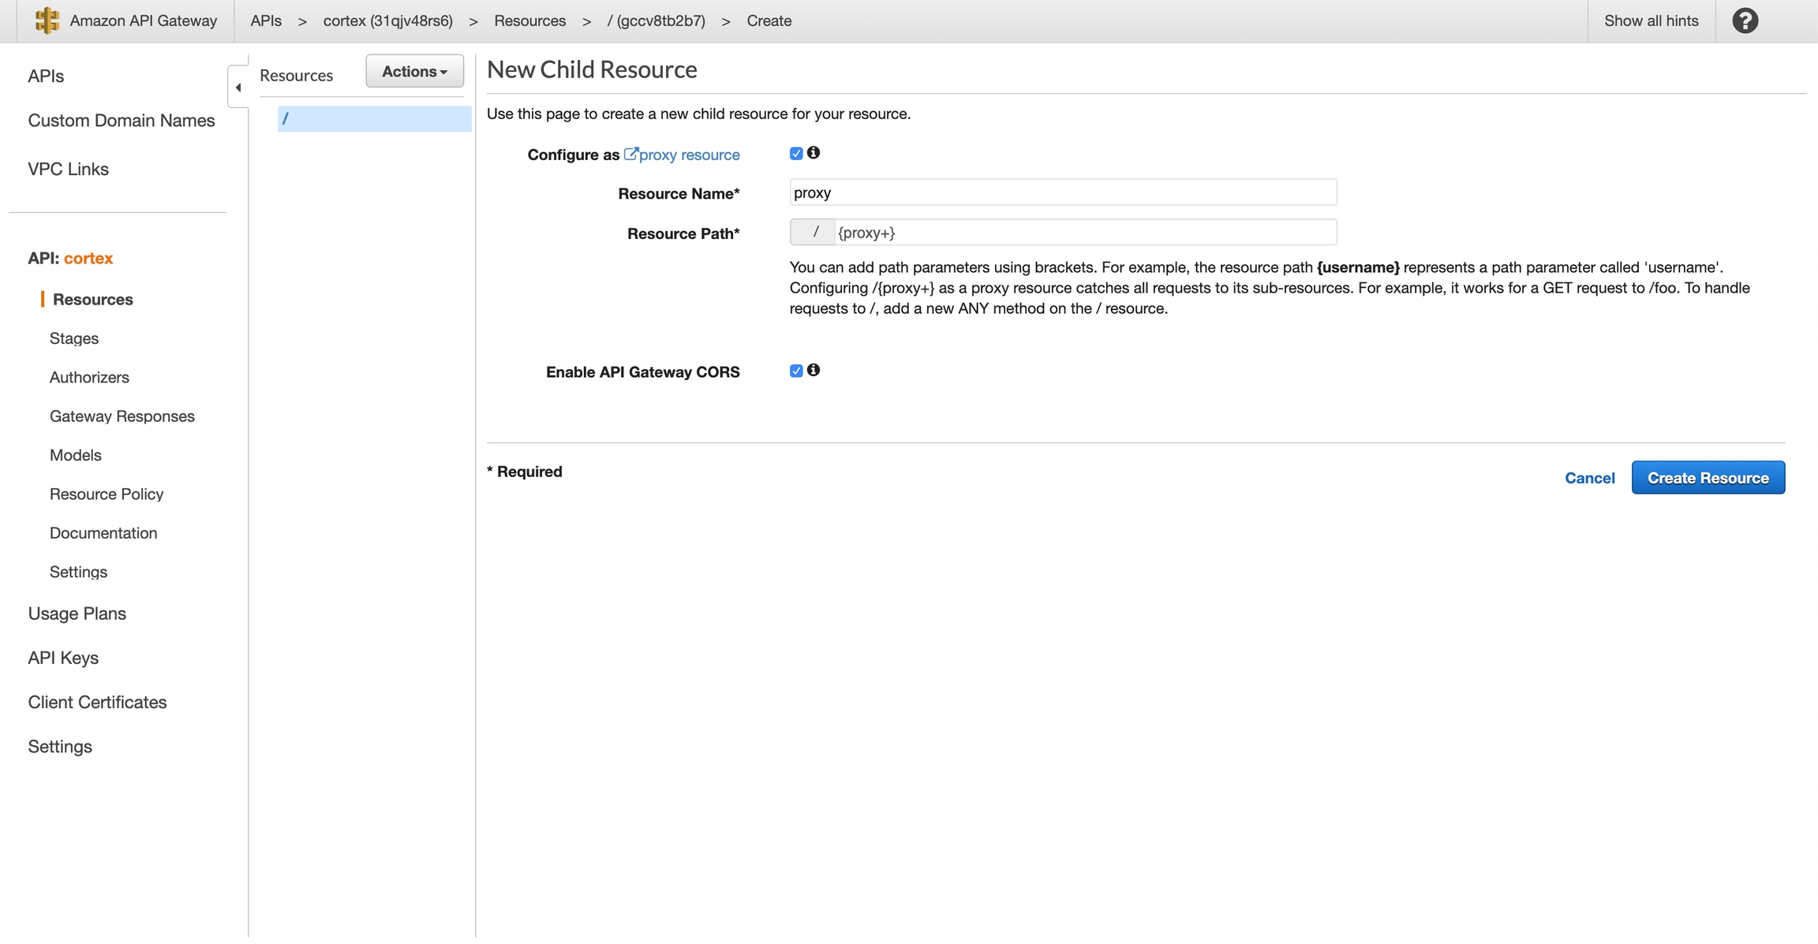This screenshot has width=1818, height=944.
Task: Go to Authorizers section
Action: click(x=89, y=377)
